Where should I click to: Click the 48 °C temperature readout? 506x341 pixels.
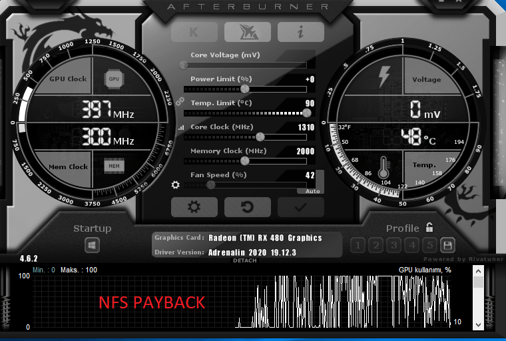point(418,137)
